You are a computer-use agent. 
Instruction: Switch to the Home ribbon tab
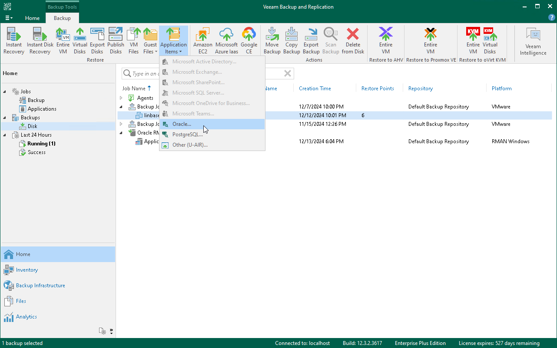(32, 18)
